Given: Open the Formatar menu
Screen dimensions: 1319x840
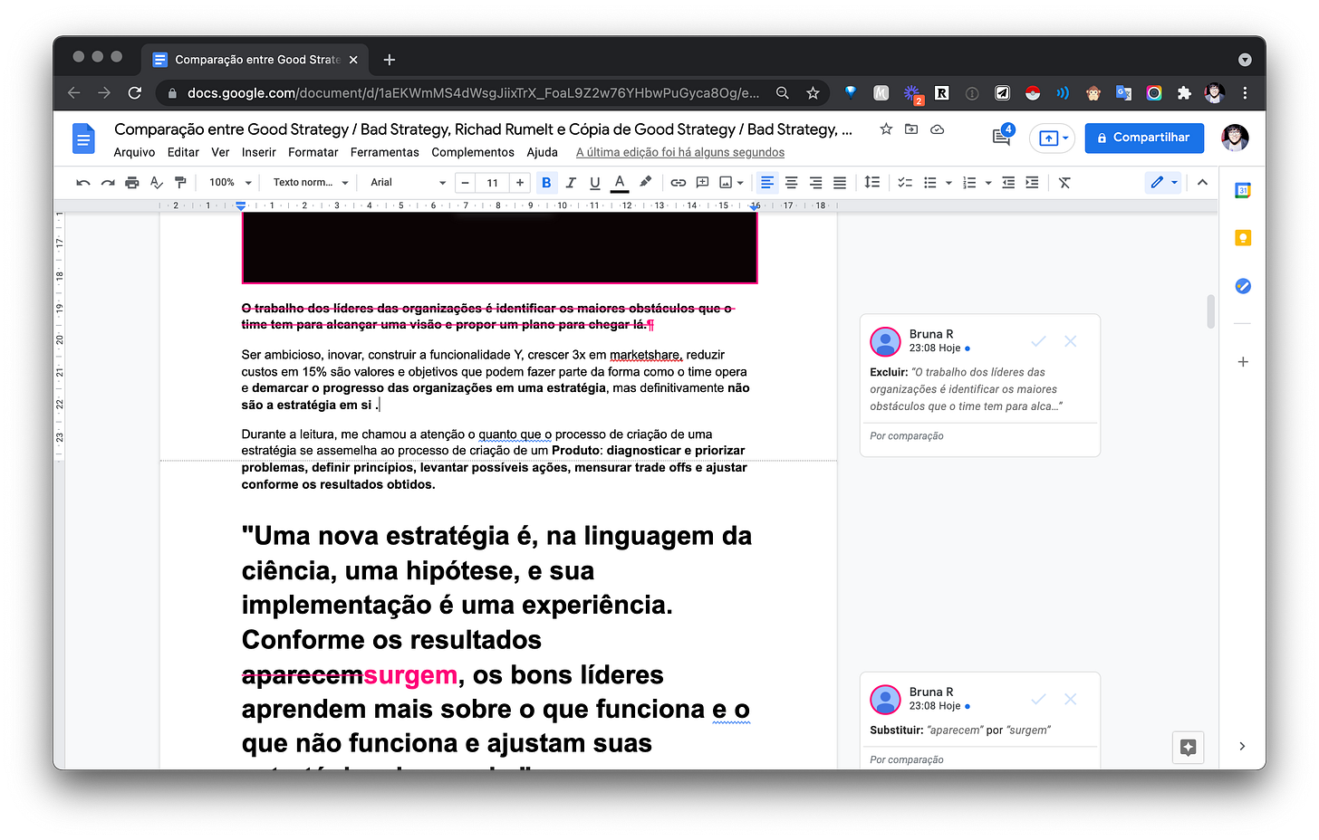Looking at the screenshot, I should [313, 152].
